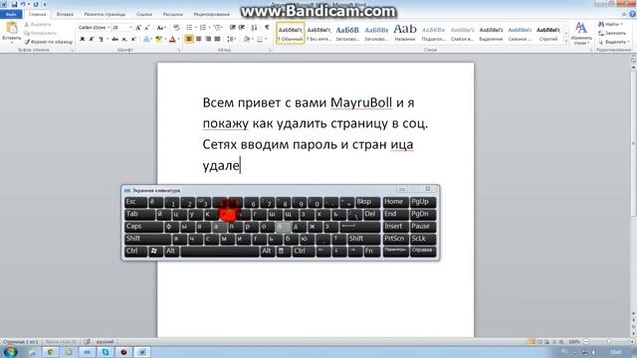
Task: Click the zoom slider in the status bar
Action: tap(608, 342)
